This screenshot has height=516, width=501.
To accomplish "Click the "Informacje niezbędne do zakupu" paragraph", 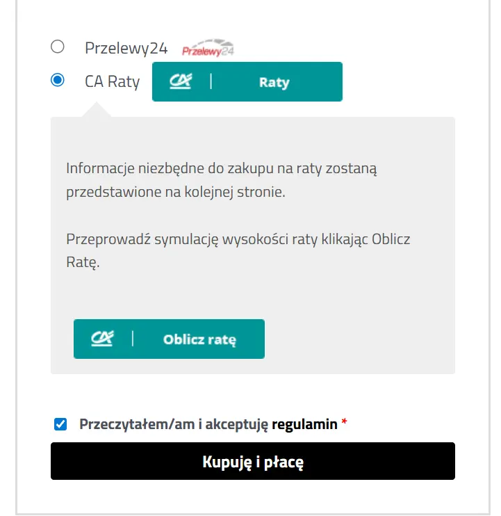I will point(222,180).
